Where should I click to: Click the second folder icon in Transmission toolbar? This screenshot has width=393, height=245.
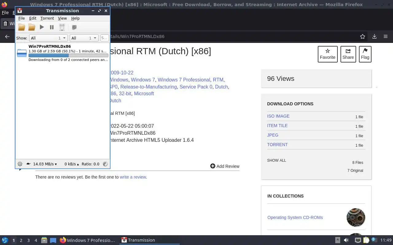tap(32, 27)
